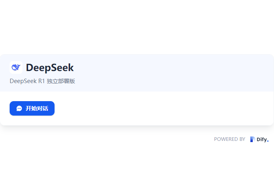Click the DeepSeek app title heading
Screen dimensions: 274x177
tap(50, 67)
